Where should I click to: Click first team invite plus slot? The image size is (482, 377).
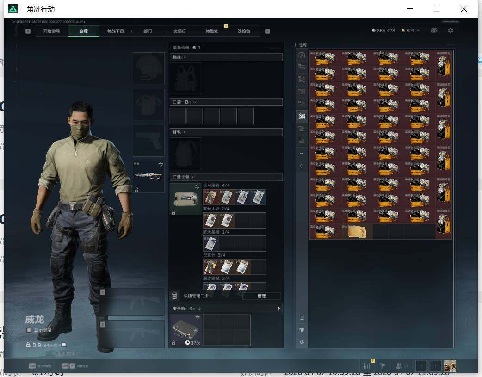pos(421,366)
